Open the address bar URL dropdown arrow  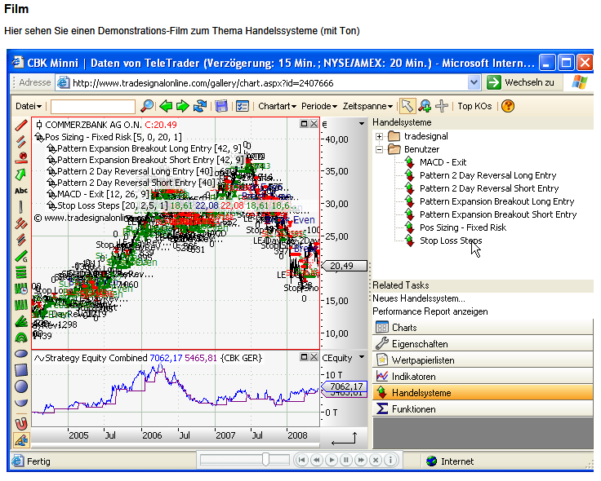pos(474,82)
